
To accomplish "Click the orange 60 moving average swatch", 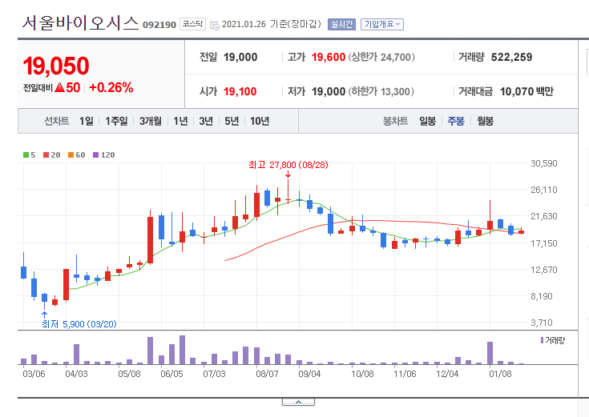I will (71, 155).
